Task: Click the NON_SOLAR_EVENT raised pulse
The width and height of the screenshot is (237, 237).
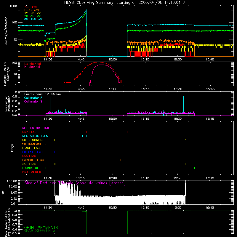Action: 84,135
